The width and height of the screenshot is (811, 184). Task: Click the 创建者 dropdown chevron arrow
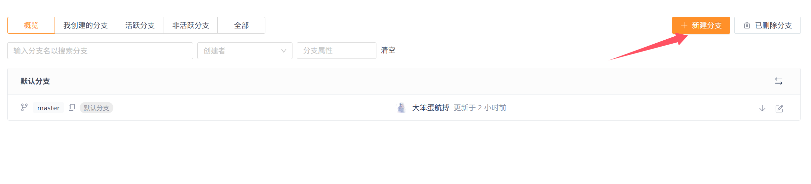click(284, 51)
